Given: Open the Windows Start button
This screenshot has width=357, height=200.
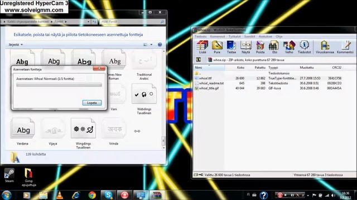Looking at the screenshot, I should point(6,195).
